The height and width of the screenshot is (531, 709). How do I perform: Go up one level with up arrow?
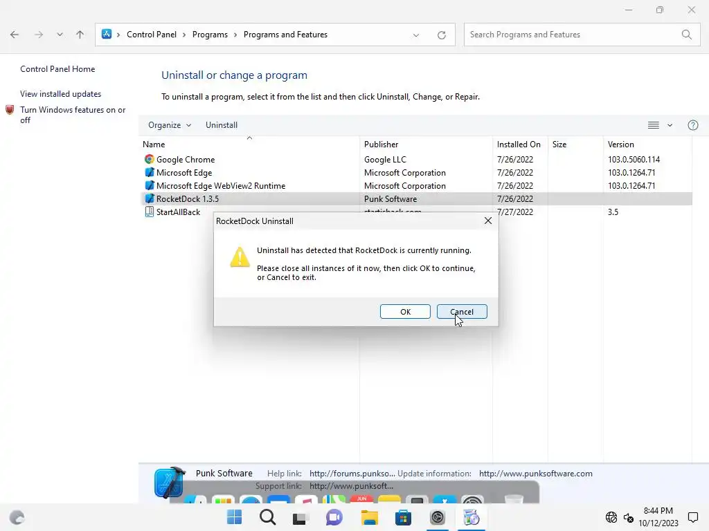80,35
